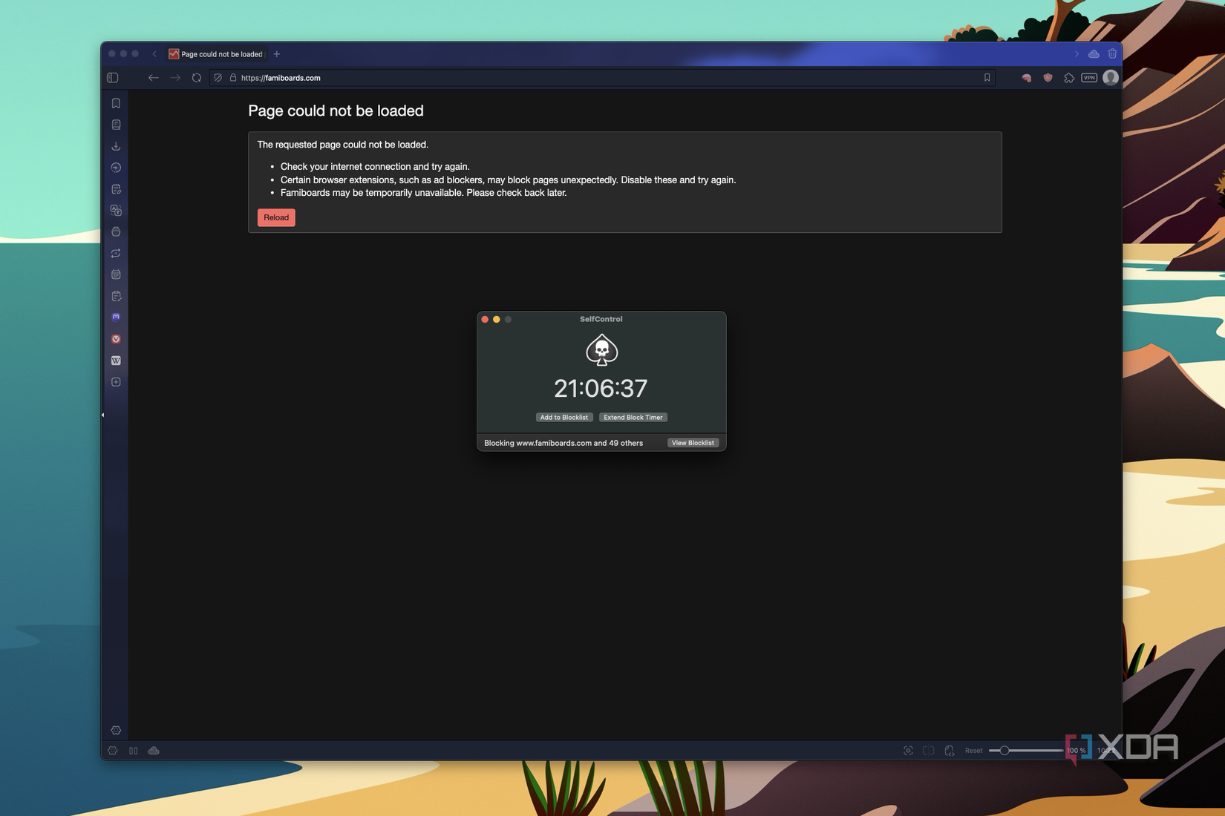Open the Bookmarks panel in the sidebar
Image resolution: width=1225 pixels, height=816 pixels.
pos(116,103)
